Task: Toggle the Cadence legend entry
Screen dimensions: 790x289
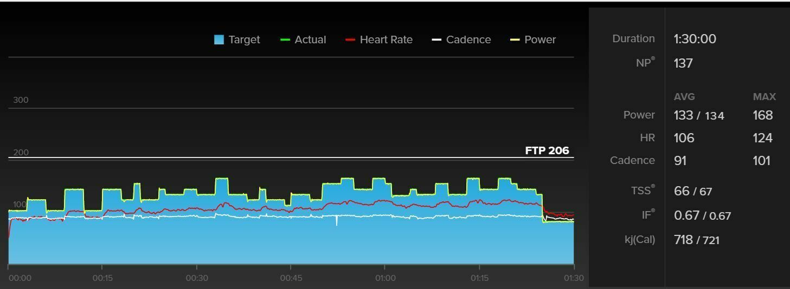Action: click(x=468, y=40)
